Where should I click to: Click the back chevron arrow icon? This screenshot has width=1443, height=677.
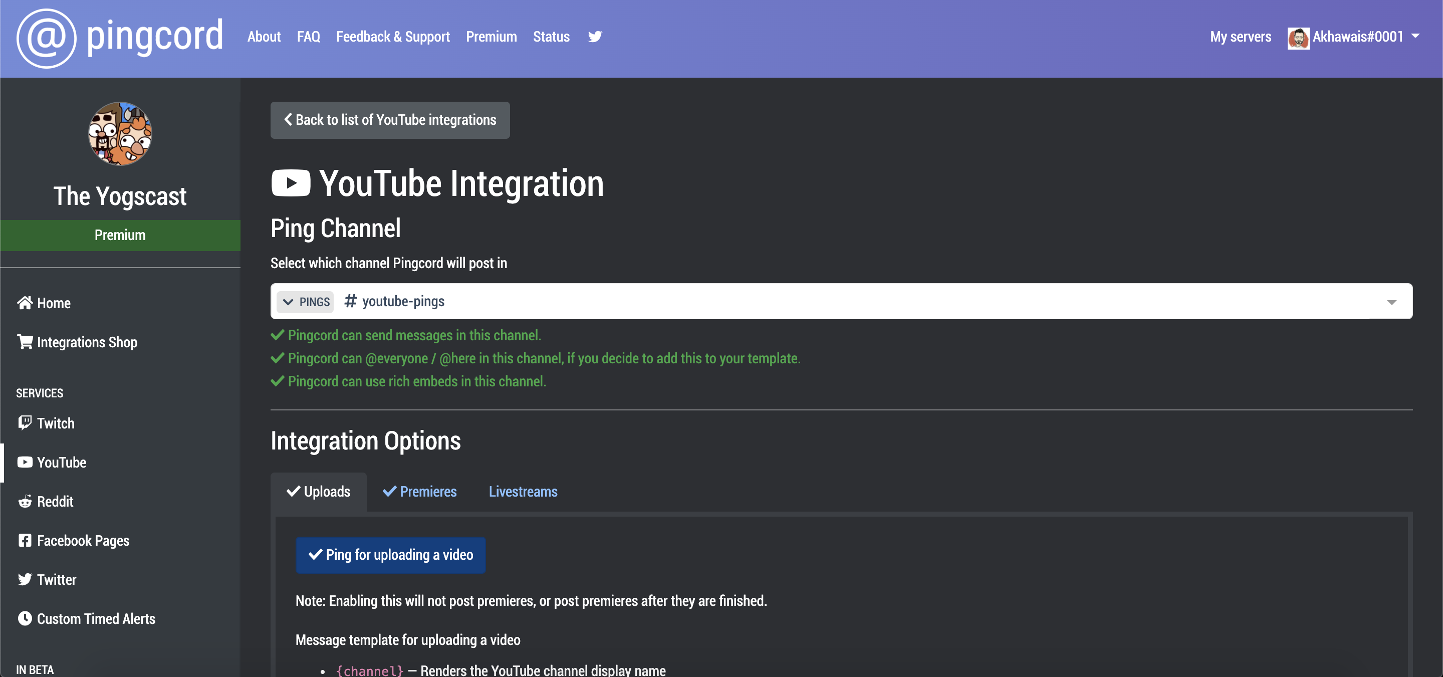(288, 119)
